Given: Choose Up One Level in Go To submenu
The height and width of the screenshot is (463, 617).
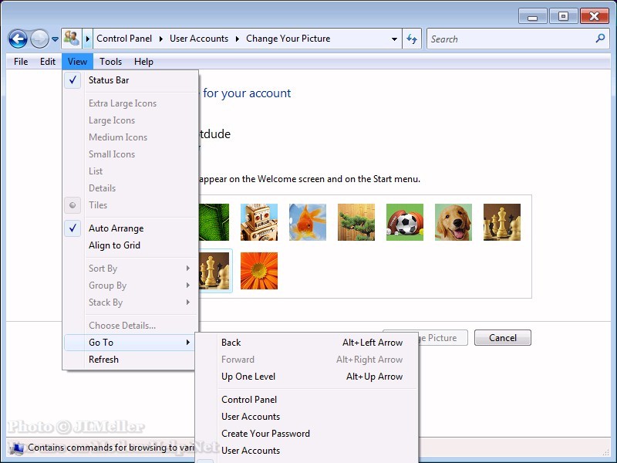Looking at the screenshot, I should click(x=248, y=377).
